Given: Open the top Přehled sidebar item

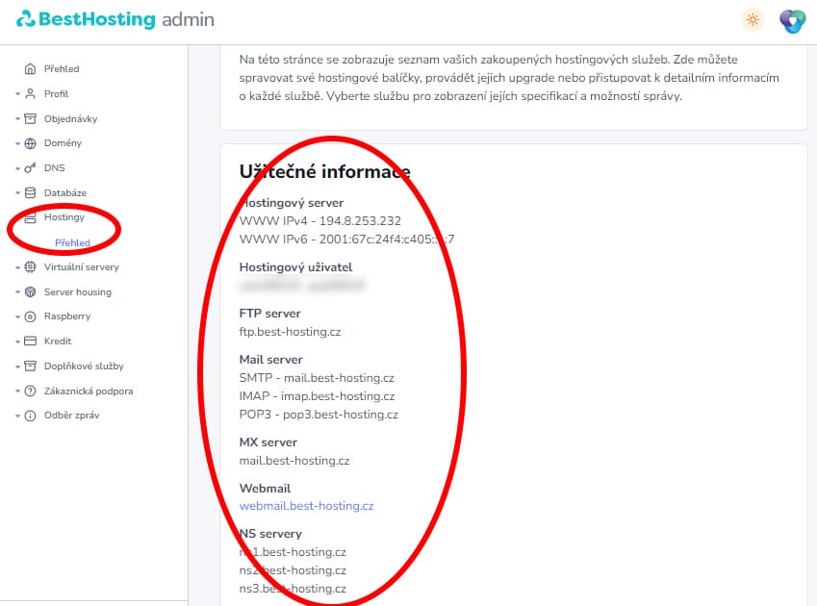Looking at the screenshot, I should [x=62, y=68].
